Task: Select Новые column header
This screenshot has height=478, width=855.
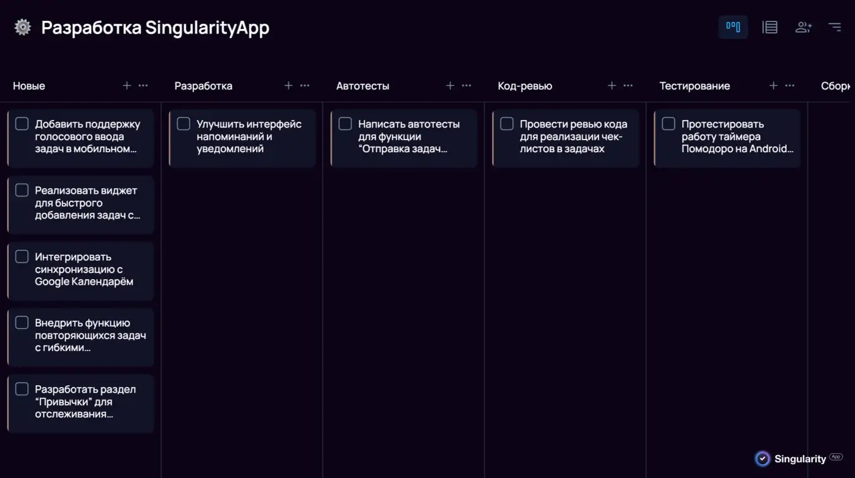Action: click(29, 86)
